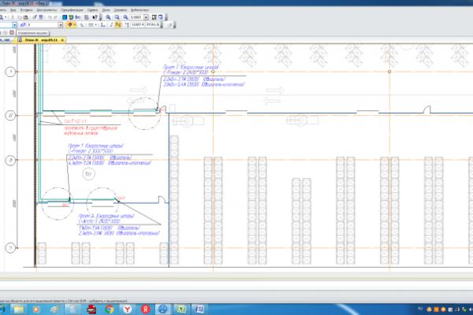Open the Справка menu

[121, 10]
